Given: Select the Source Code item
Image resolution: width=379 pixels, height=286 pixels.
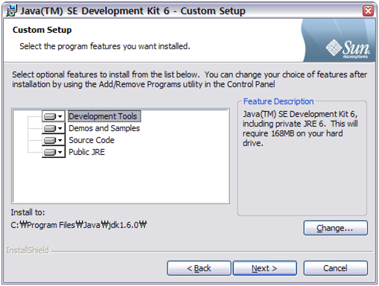Looking at the screenshot, I should point(92,140).
